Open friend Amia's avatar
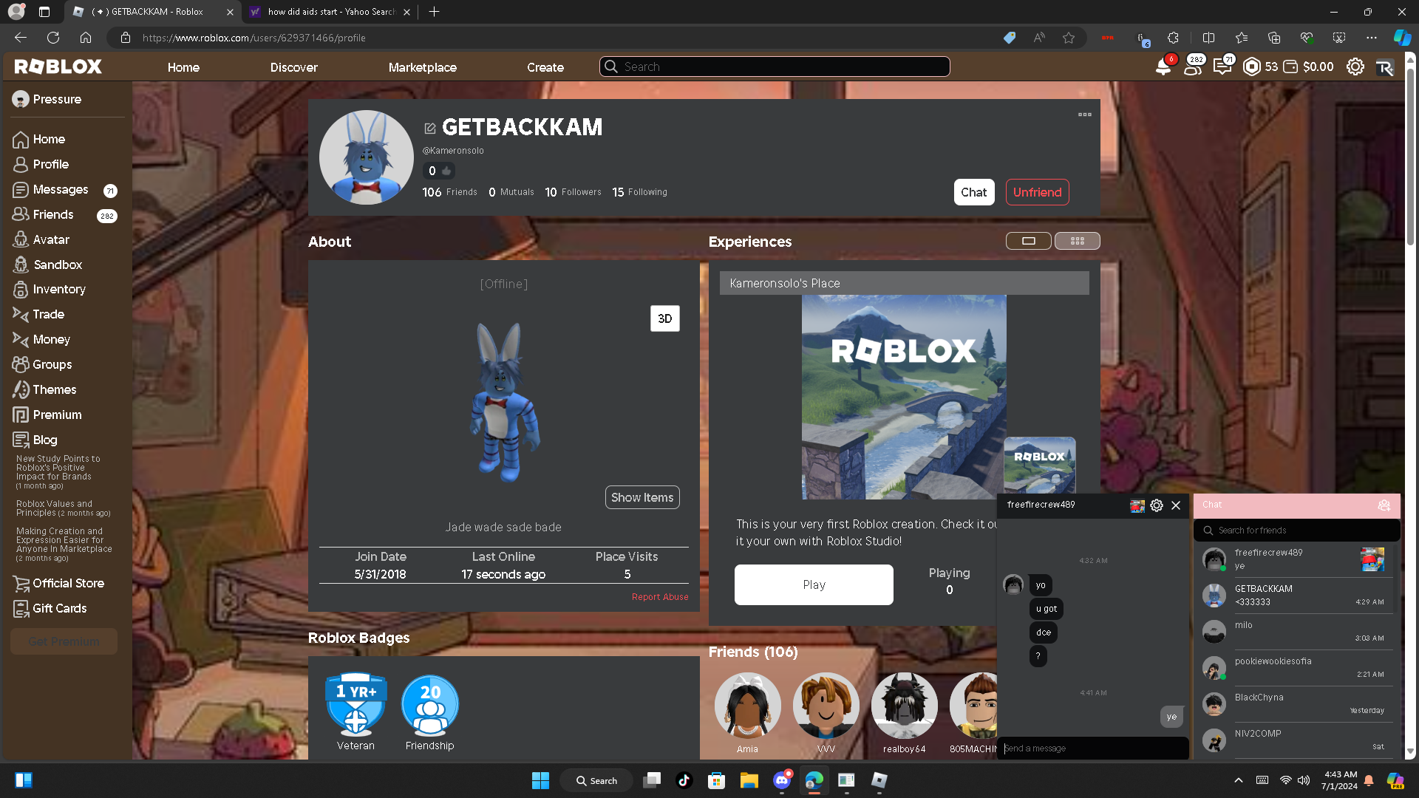 747,706
